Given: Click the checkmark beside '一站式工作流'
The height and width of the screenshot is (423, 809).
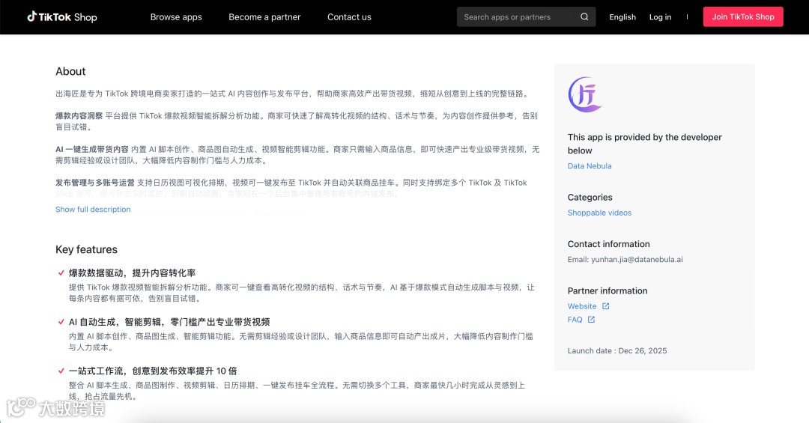Looking at the screenshot, I should click(61, 371).
